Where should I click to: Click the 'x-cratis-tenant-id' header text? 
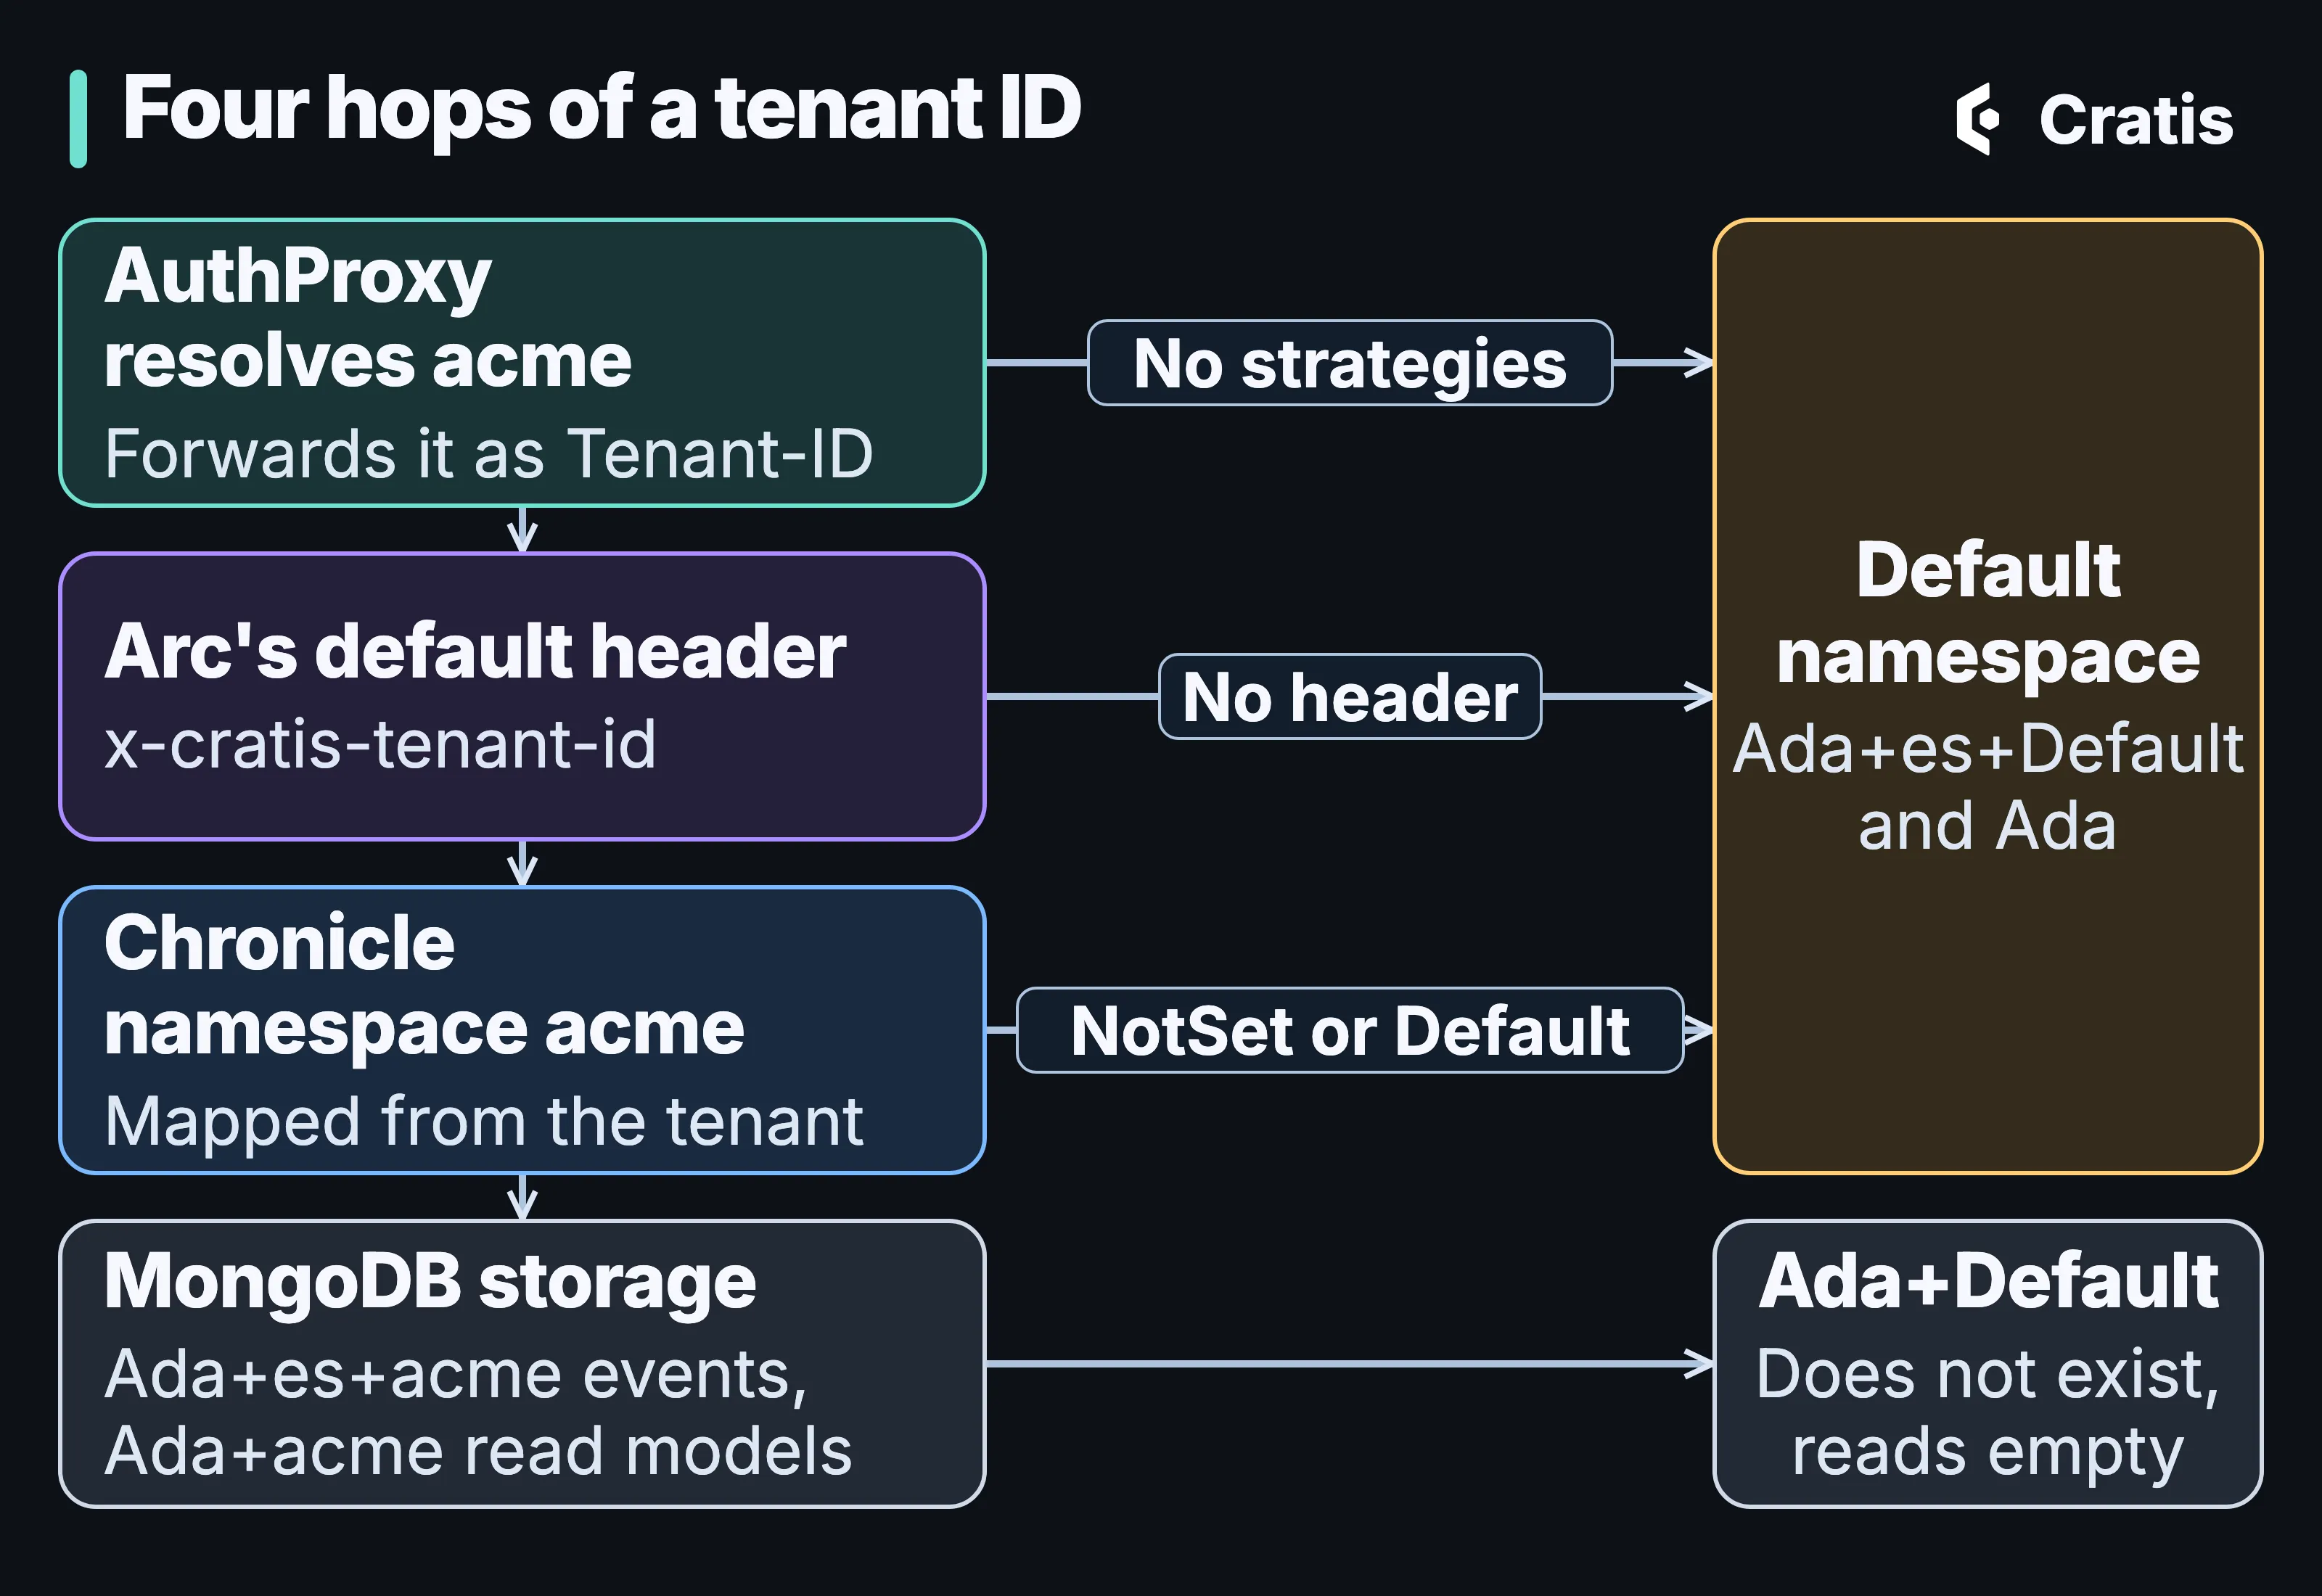point(380,745)
